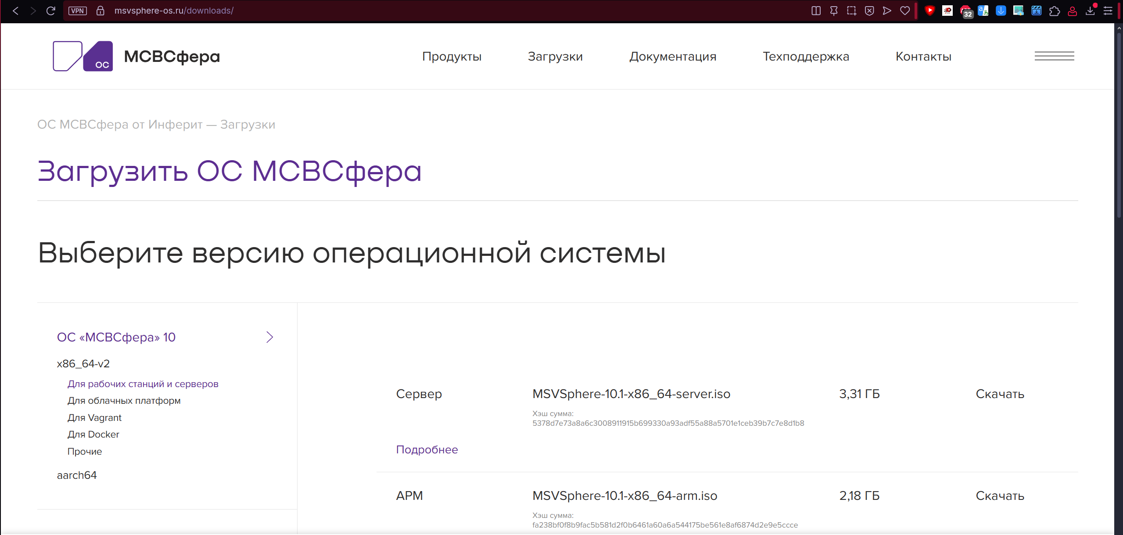The image size is (1123, 535).
Task: Click the Подробнее link under Сервер
Action: point(427,449)
